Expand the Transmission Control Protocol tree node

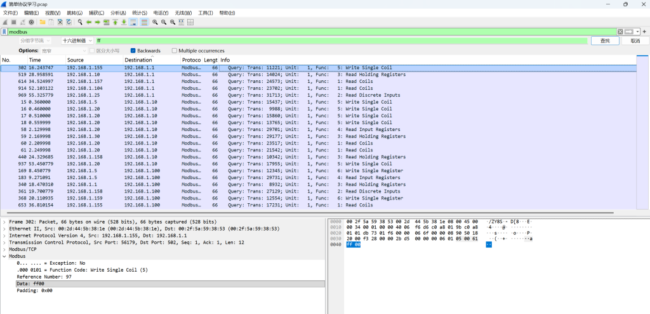[x=4, y=242]
